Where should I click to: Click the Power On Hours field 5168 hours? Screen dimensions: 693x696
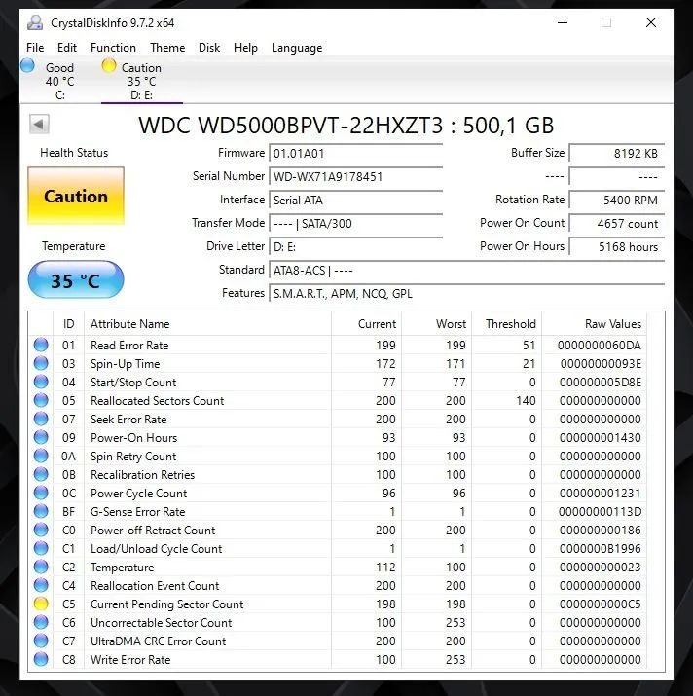[617, 247]
